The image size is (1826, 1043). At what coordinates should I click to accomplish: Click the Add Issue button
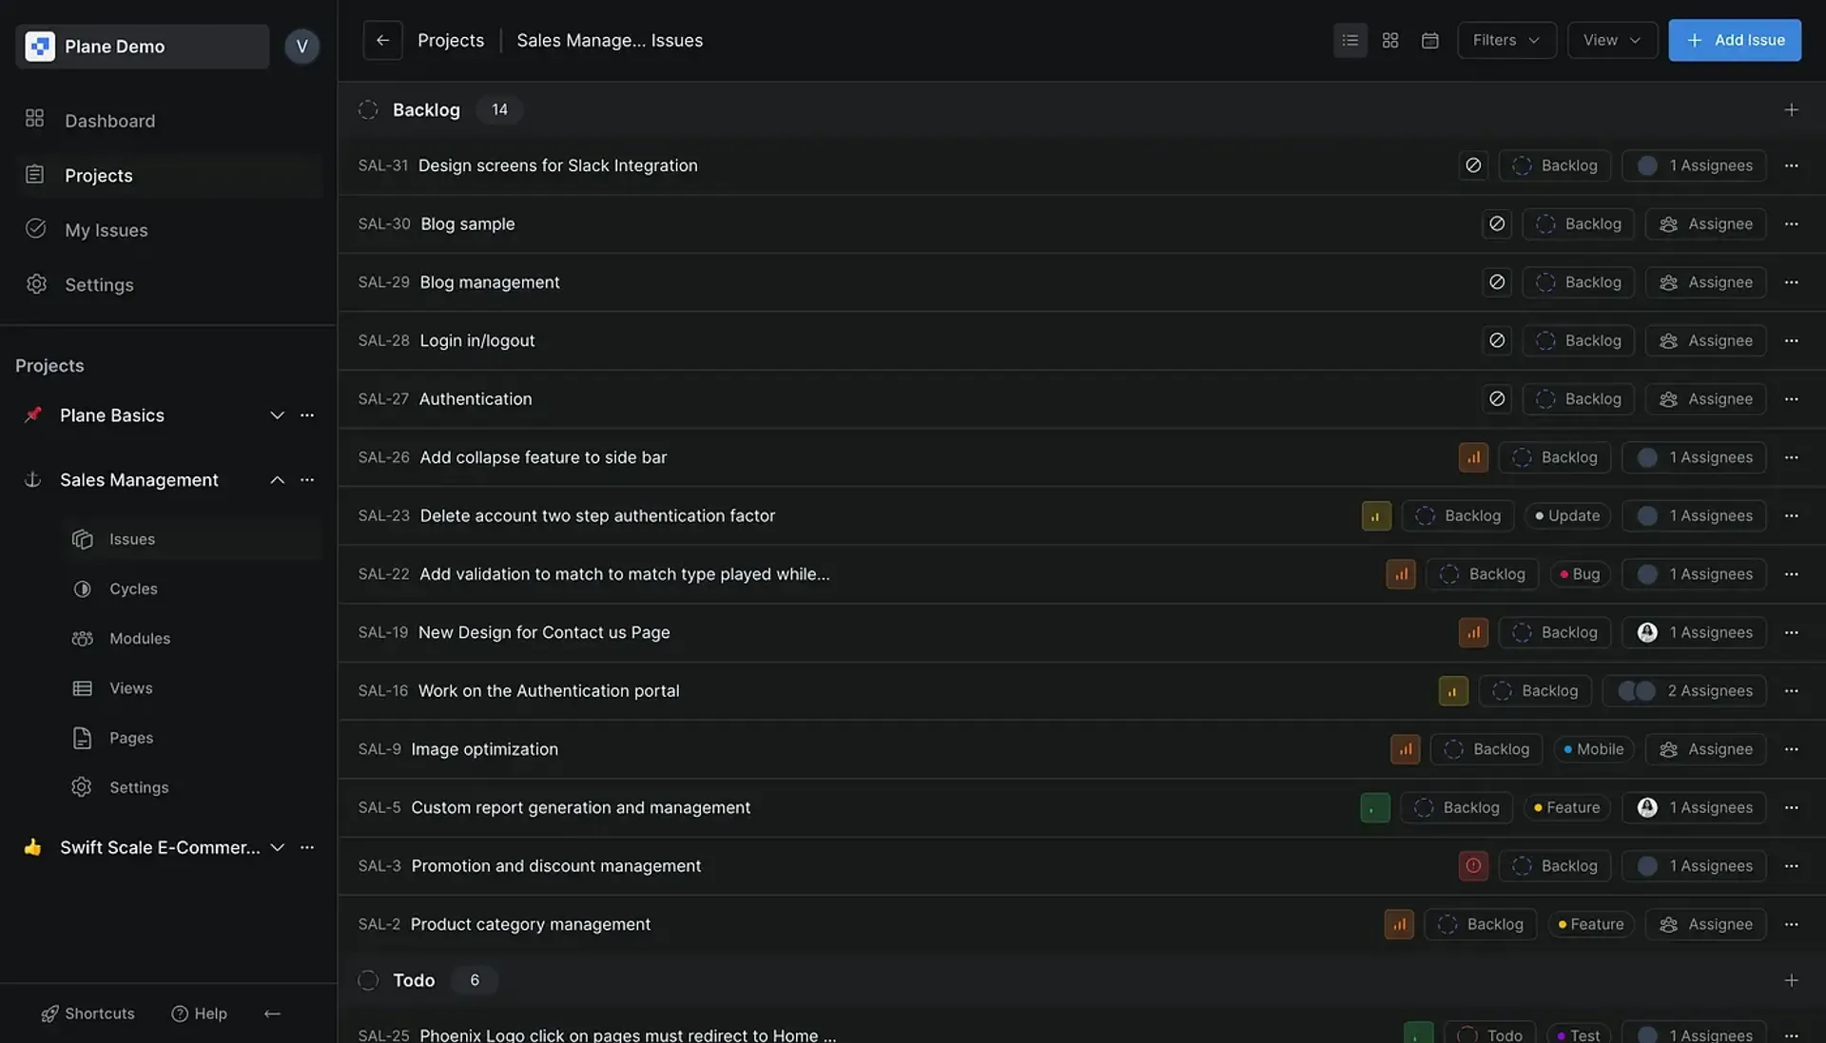1734,40
